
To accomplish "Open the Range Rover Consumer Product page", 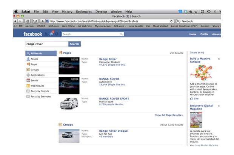I will [x=108, y=59].
